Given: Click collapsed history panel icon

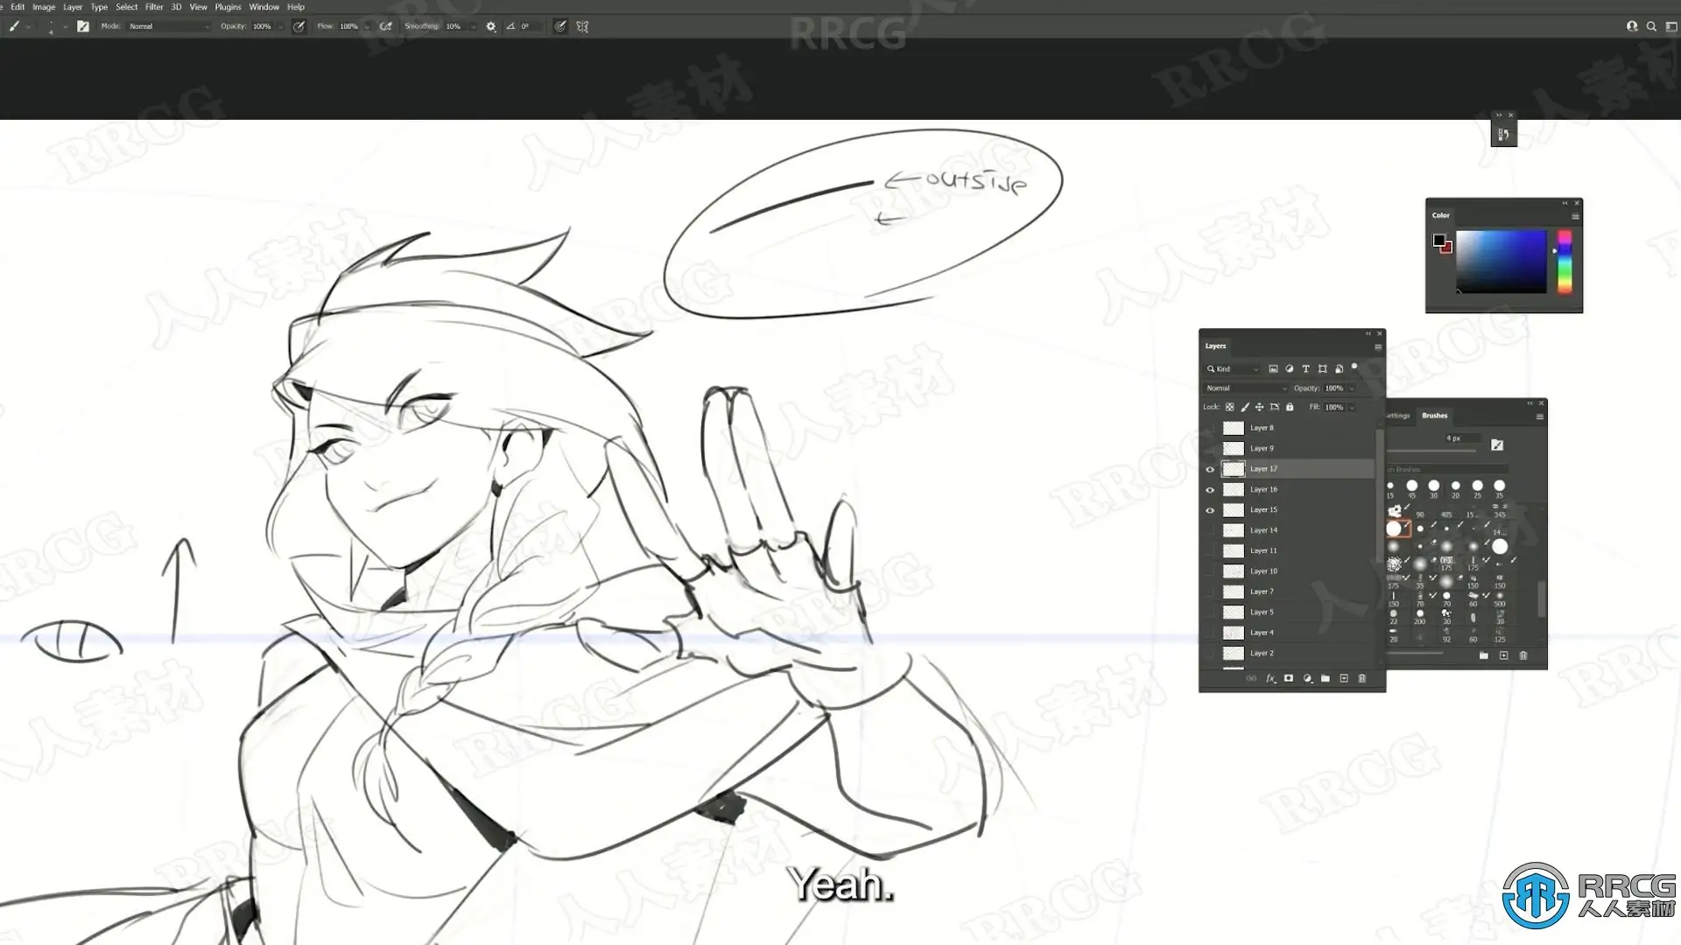Looking at the screenshot, I should click(x=1503, y=135).
